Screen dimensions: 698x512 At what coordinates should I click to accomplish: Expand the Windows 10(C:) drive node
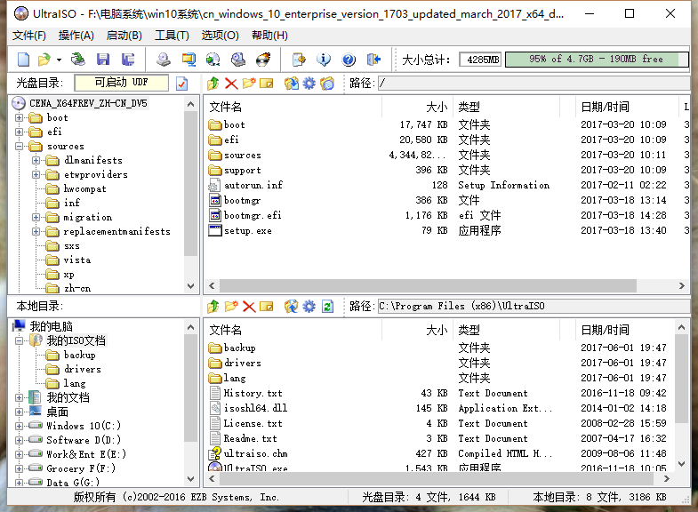click(x=19, y=426)
